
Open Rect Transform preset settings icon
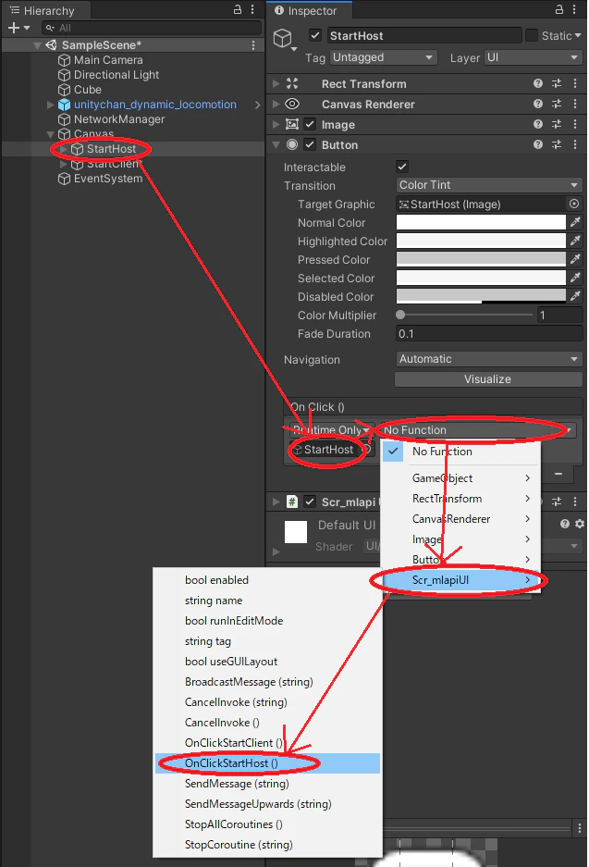click(557, 83)
